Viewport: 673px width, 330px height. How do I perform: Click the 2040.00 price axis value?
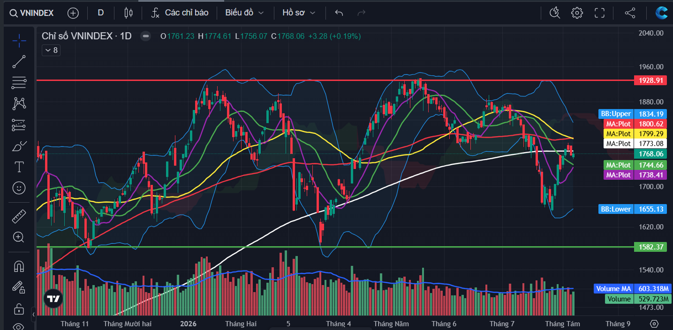(651, 33)
